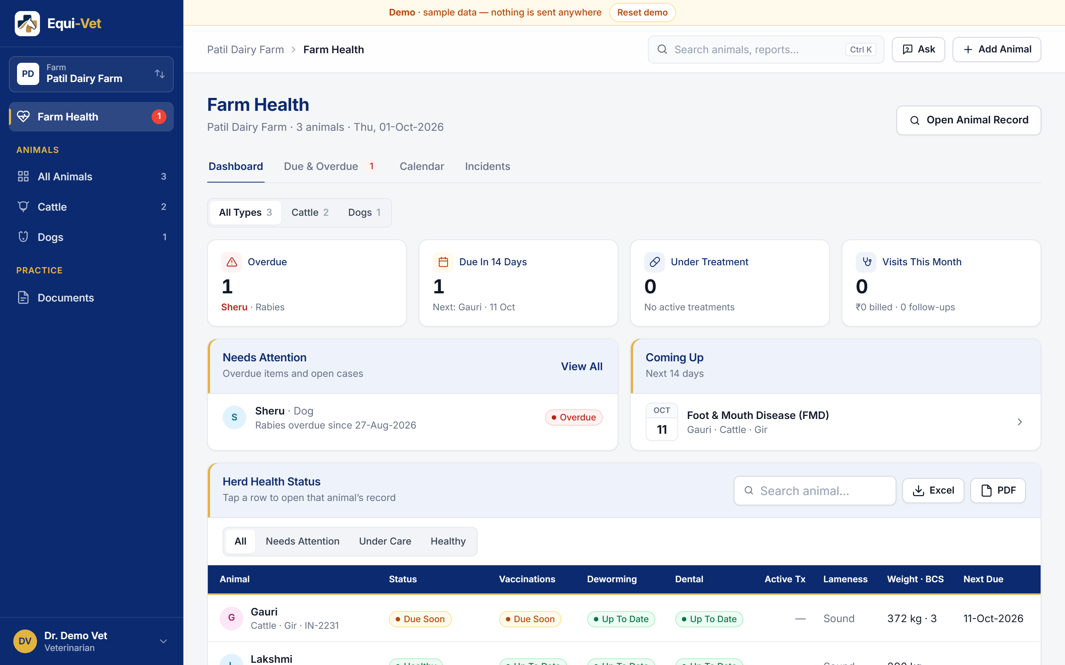Click the All Animals grid icon
1065x665 pixels.
click(23, 176)
